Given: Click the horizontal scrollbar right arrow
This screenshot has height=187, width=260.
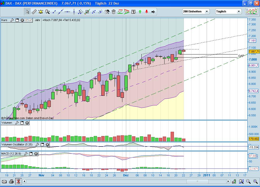Looking at the screenshot, I should click(x=229, y=181).
